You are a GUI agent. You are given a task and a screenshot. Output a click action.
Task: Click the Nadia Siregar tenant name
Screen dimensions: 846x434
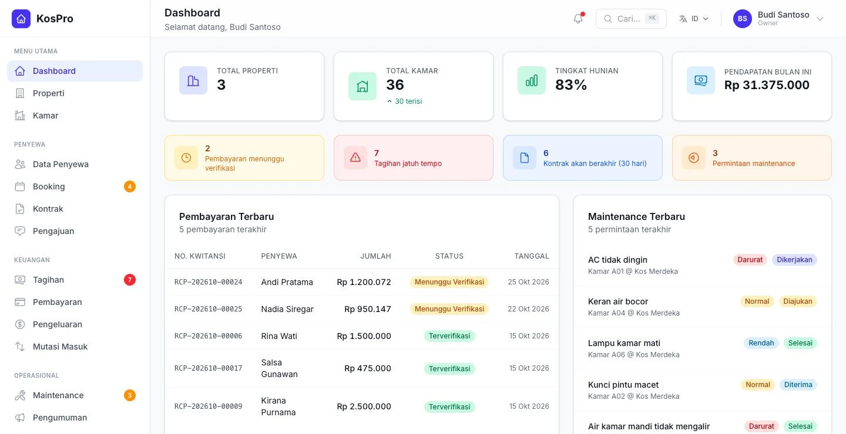pos(287,309)
